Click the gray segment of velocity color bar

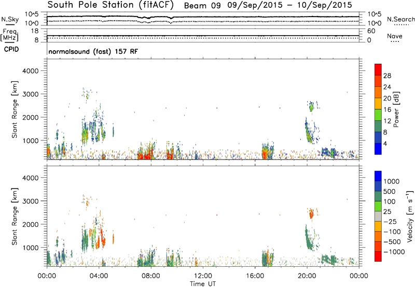[378, 216]
